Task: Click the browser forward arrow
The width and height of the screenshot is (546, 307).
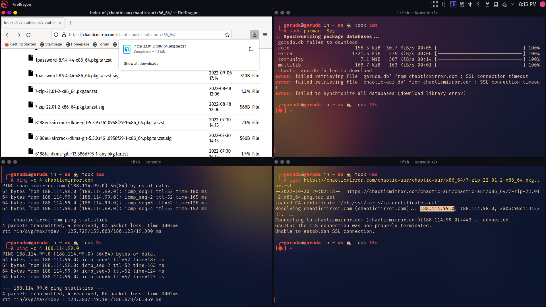Action: tap(18, 35)
